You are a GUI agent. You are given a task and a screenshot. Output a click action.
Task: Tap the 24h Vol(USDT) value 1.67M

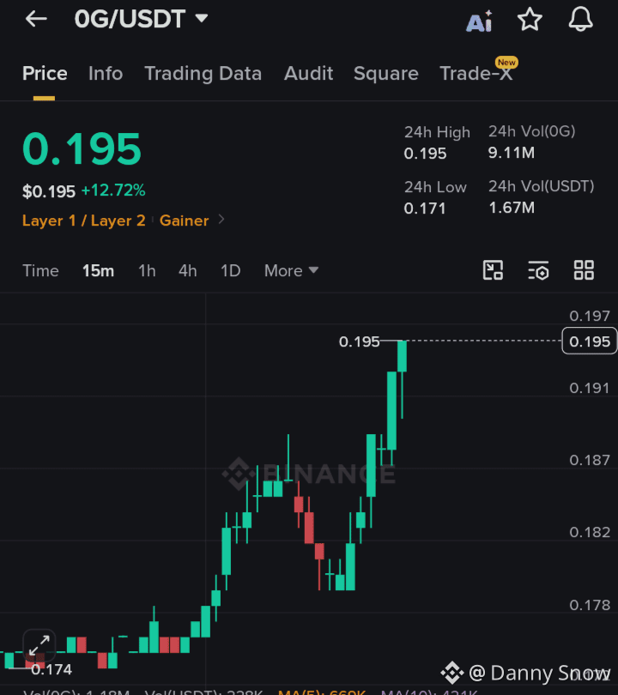click(512, 208)
